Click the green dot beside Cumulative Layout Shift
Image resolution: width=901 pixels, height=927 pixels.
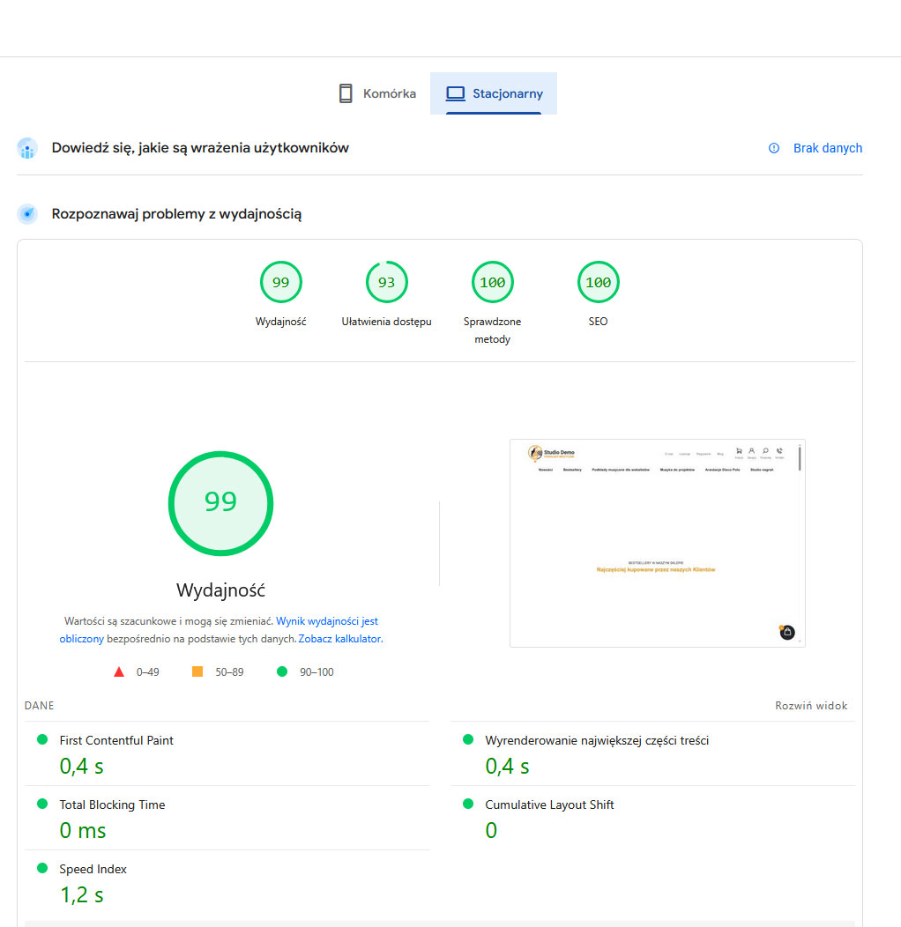467,805
